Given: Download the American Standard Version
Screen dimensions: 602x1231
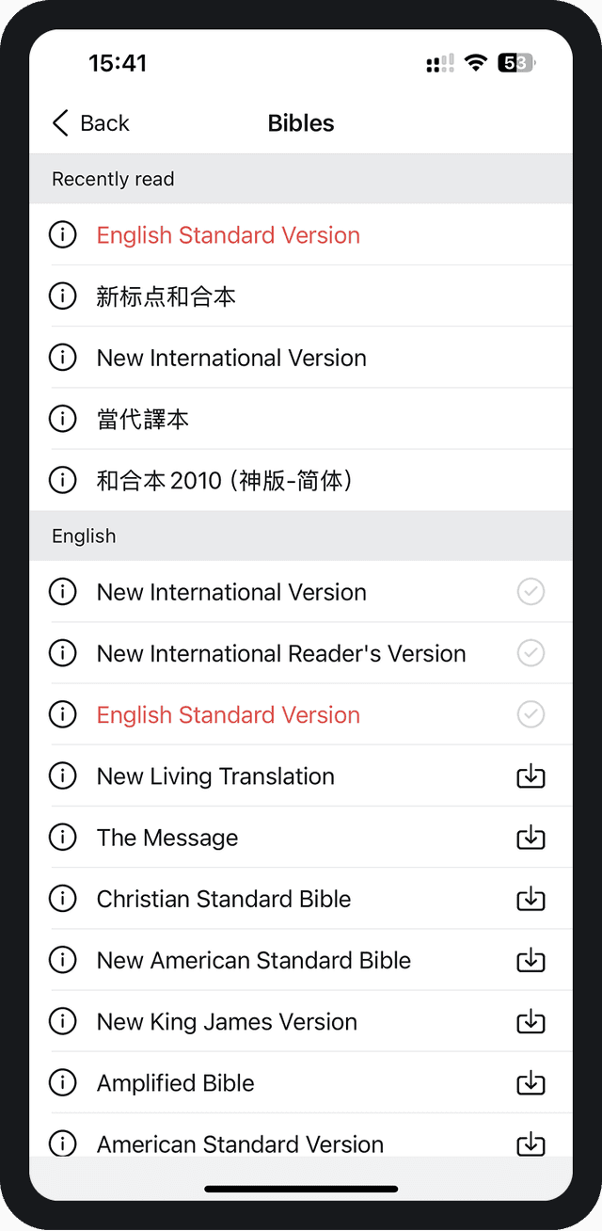Looking at the screenshot, I should (531, 1143).
